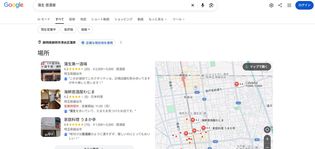Click the 4.9 家庭料理 うまか亭 map pin
Image resolution: width=315 pixels, height=149 pixels.
[x=206, y=128]
